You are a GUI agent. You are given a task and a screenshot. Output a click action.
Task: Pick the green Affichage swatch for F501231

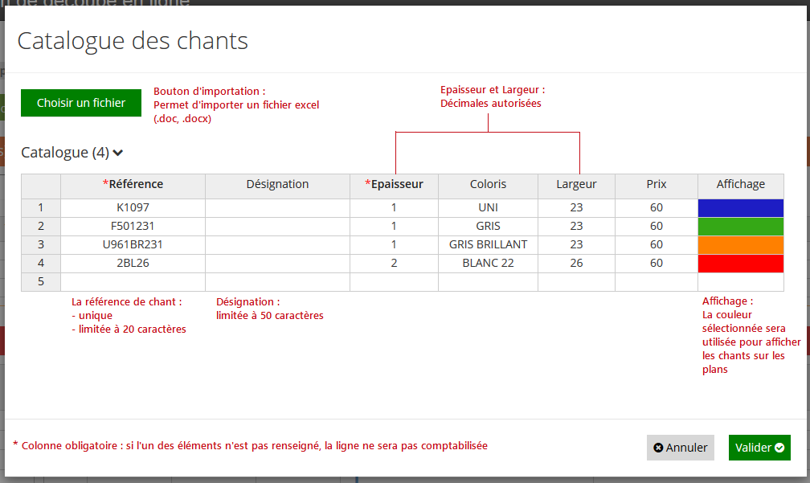pos(741,227)
